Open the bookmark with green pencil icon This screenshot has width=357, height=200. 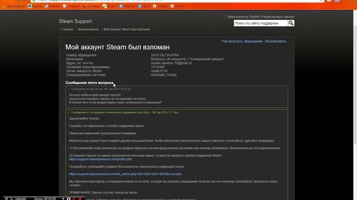click(109, 6)
